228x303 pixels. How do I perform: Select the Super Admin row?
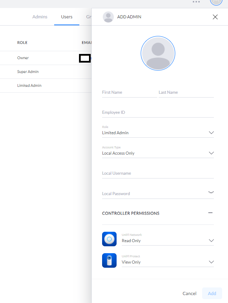(x=28, y=72)
